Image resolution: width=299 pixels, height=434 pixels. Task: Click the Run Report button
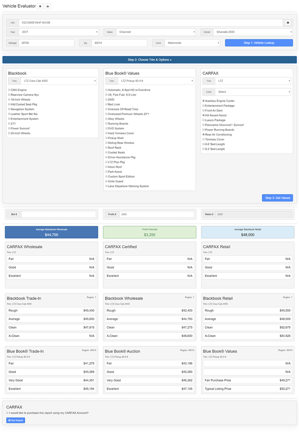16,420
